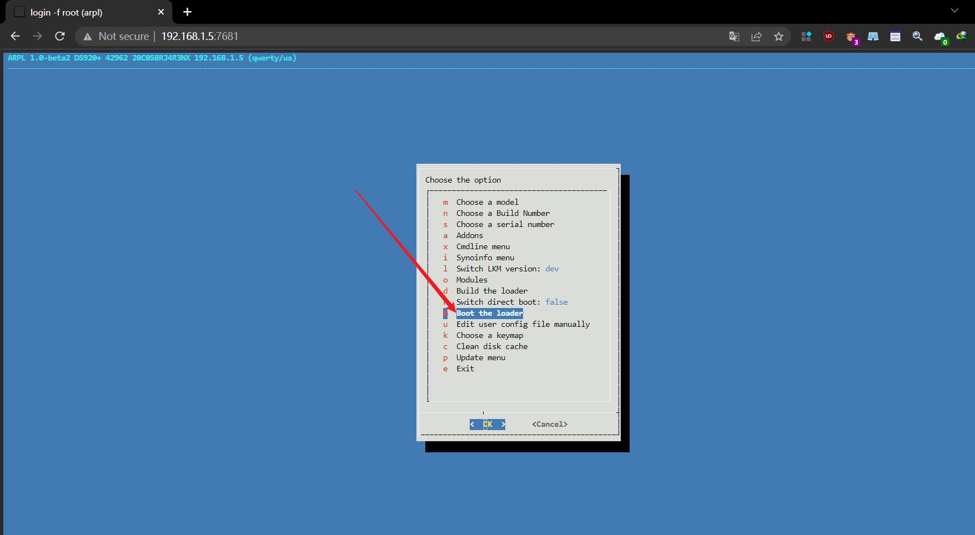Select the Exit entry
975x535 pixels.
point(465,369)
